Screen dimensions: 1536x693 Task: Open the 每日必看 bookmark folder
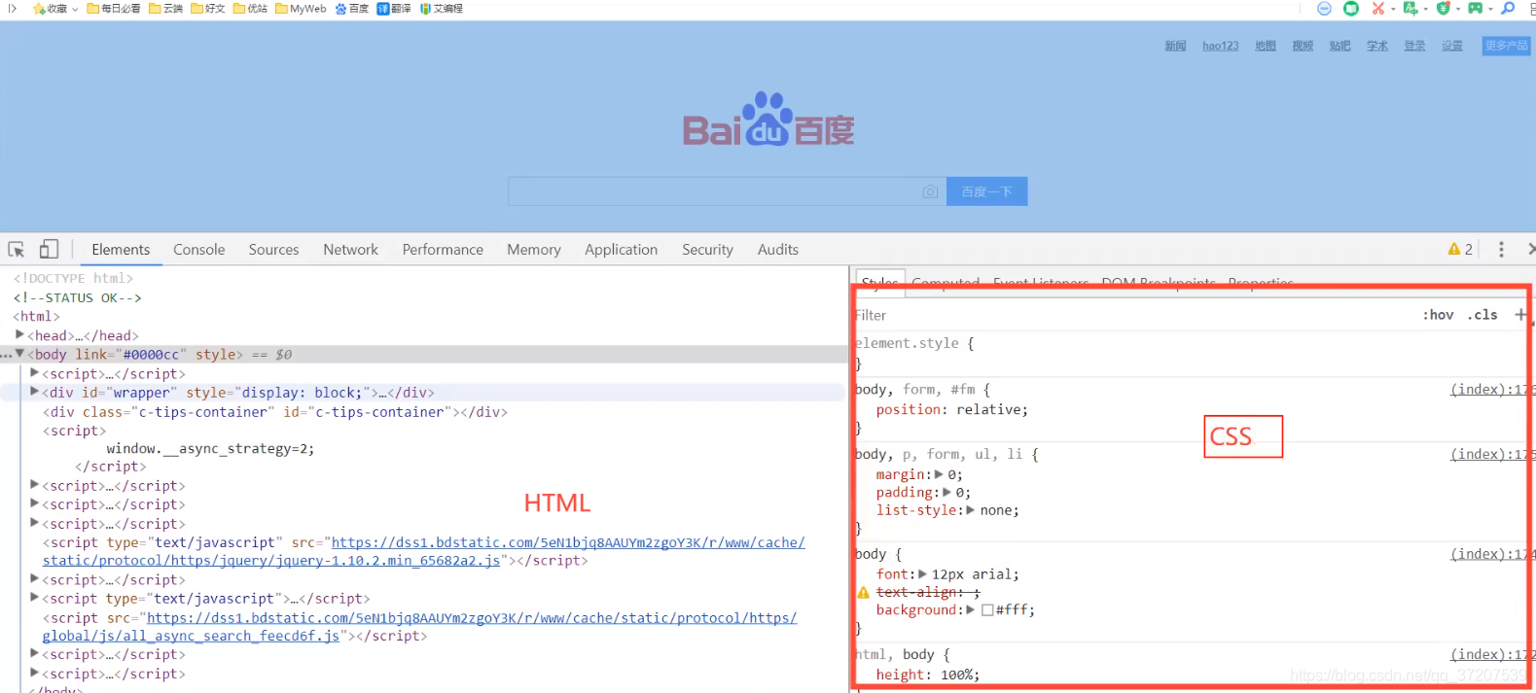(114, 9)
